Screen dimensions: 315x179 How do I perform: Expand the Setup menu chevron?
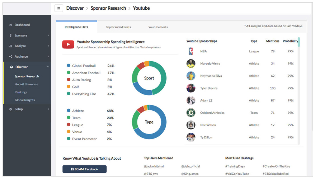tap(48, 109)
